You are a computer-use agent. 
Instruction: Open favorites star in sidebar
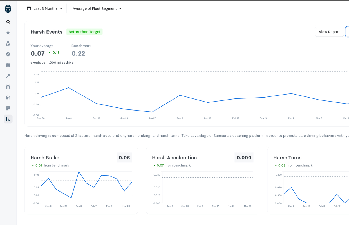click(8, 33)
